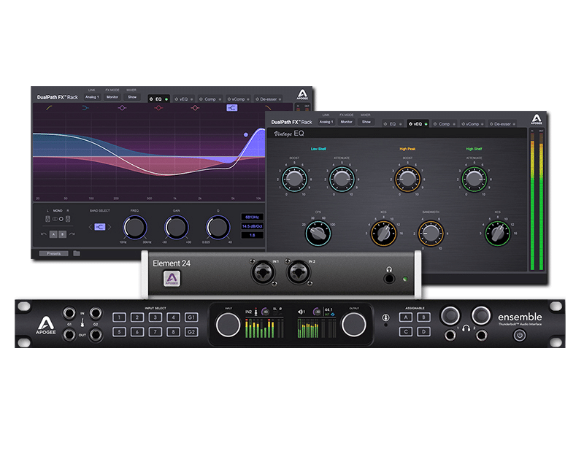Click the Apogee logo in the parametric EQ window
Image resolution: width=584 pixels, height=451 pixels.
[x=302, y=94]
